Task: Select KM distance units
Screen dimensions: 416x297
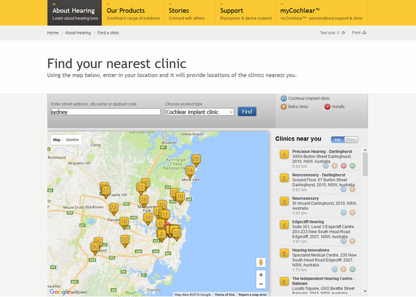Action: pyautogui.click(x=337, y=140)
